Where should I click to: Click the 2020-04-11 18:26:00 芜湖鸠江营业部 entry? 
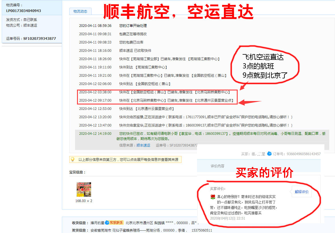click(149, 59)
